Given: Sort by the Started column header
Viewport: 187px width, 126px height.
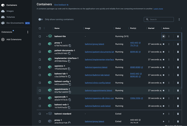Looking at the screenshot, I should [x=151, y=28].
